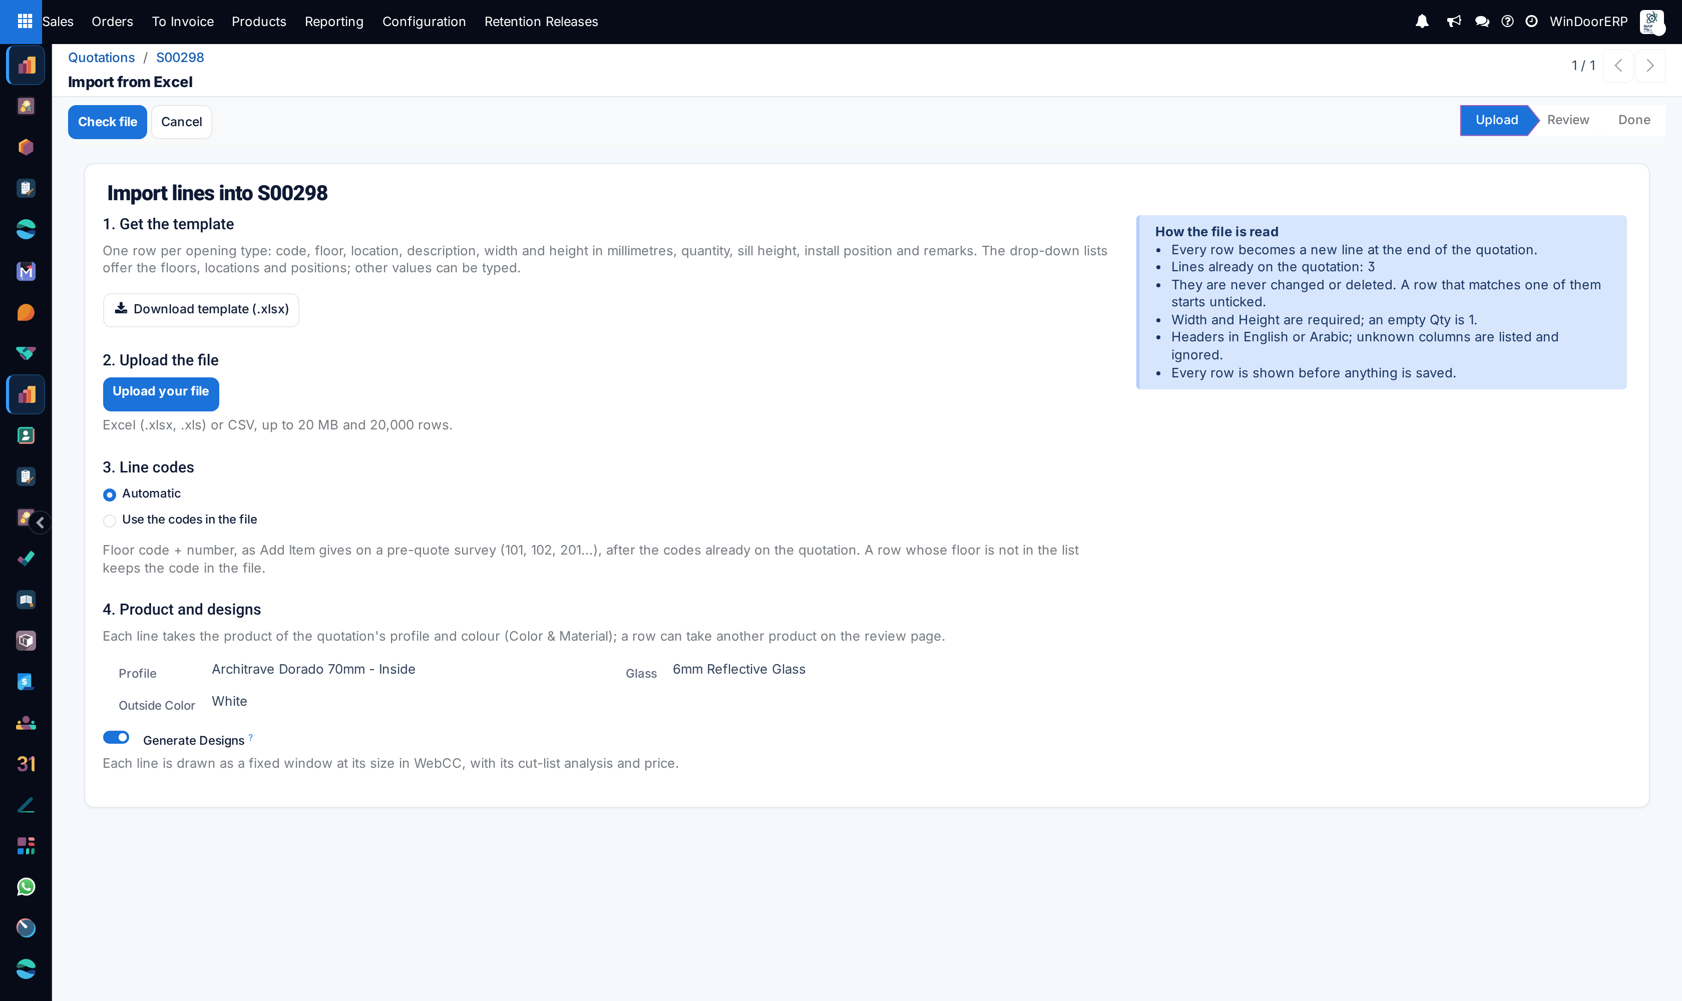Click the 1 / 1 pager counter

pos(1583,66)
